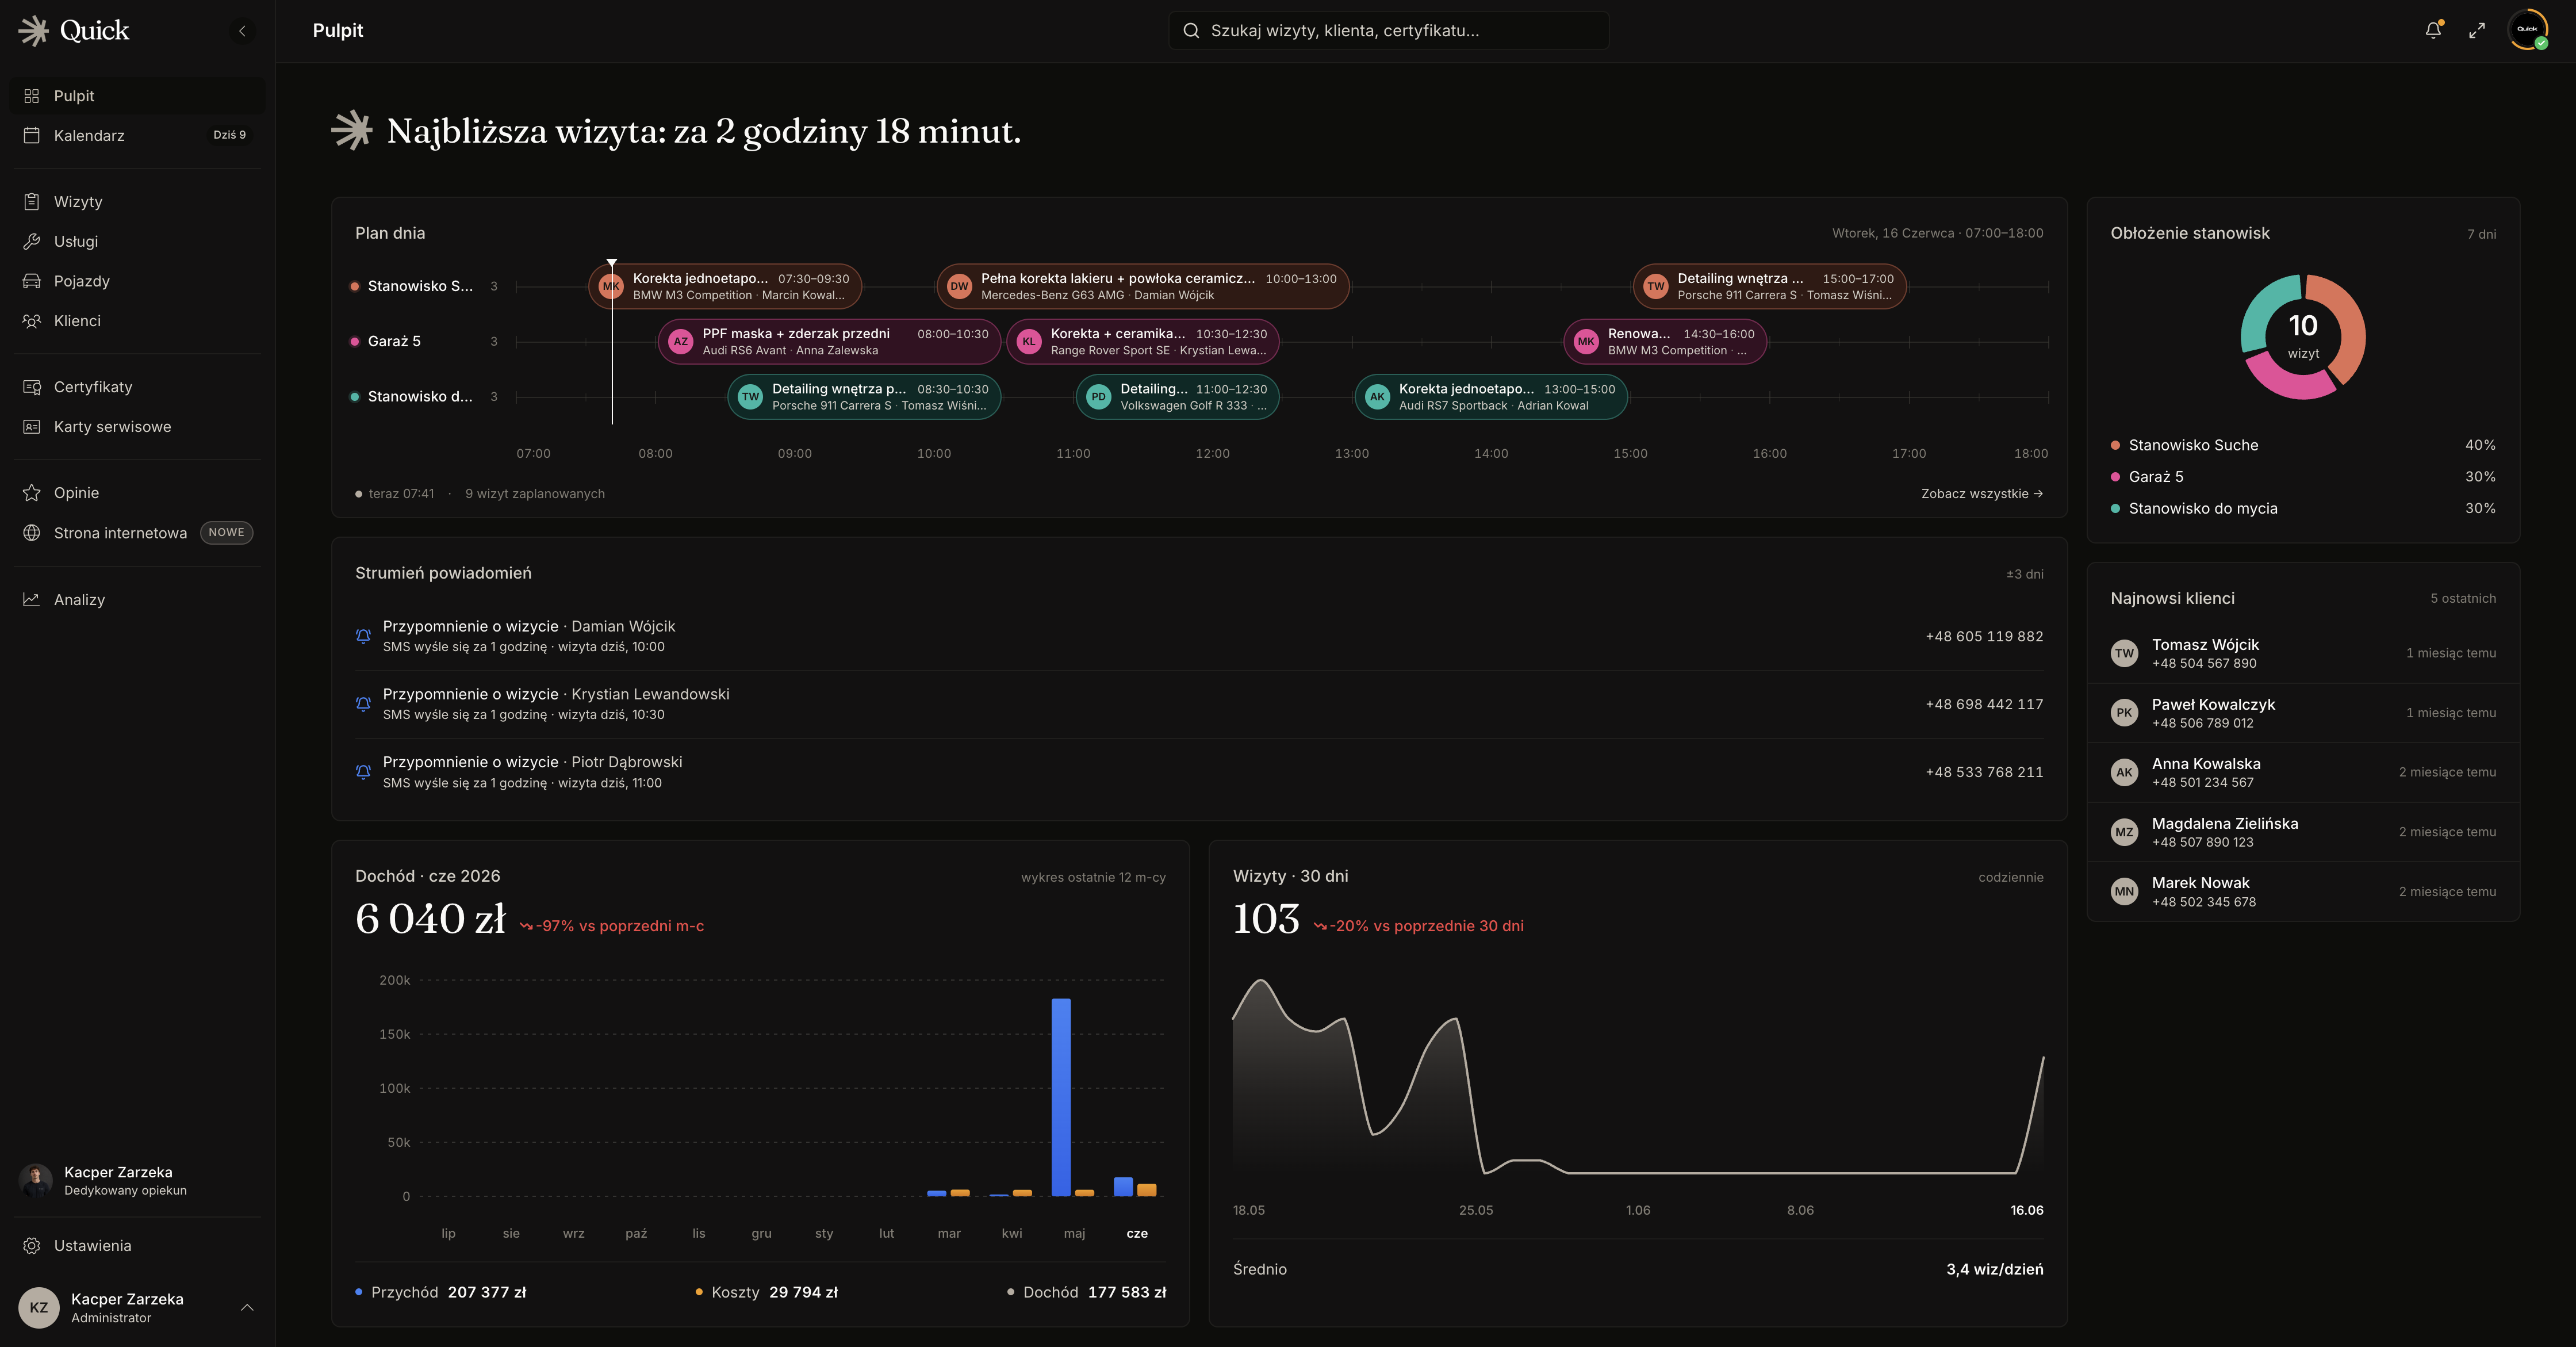Click the Analizy chart icon
The width and height of the screenshot is (2576, 1347).
(32, 600)
